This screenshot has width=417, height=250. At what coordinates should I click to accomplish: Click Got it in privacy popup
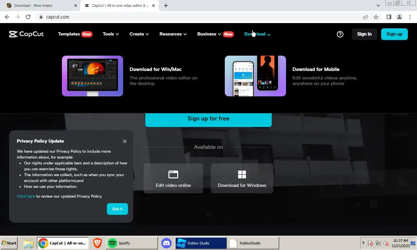pos(117,209)
